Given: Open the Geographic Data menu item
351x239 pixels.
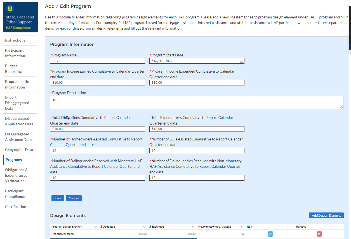Looking at the screenshot, I should (19, 150).
